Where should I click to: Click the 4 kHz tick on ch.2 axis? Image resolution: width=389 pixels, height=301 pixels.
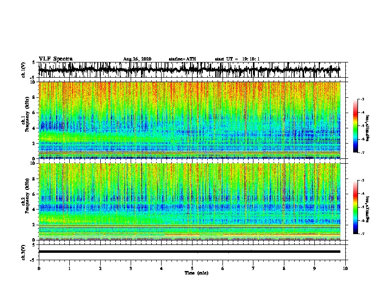[x=34, y=210]
